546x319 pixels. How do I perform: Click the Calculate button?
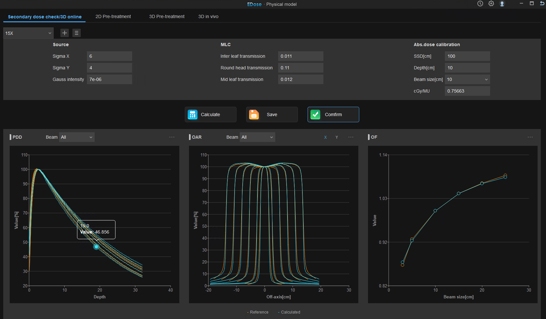(x=211, y=115)
